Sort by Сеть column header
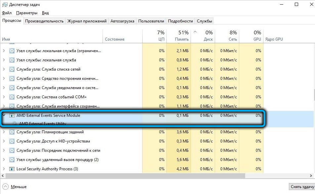315x194 pixels. 227,36
